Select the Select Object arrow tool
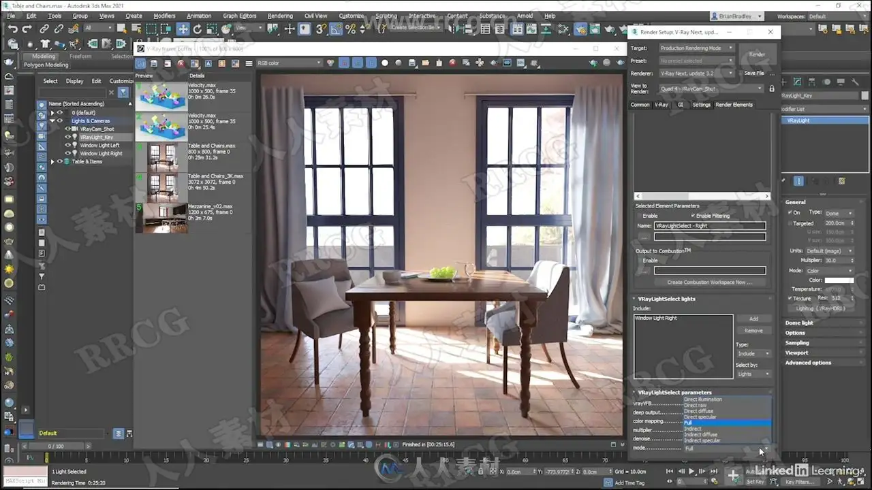 122,29
